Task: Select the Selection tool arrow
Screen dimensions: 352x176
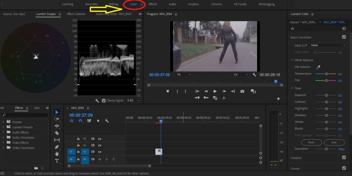Action: (x=57, y=112)
